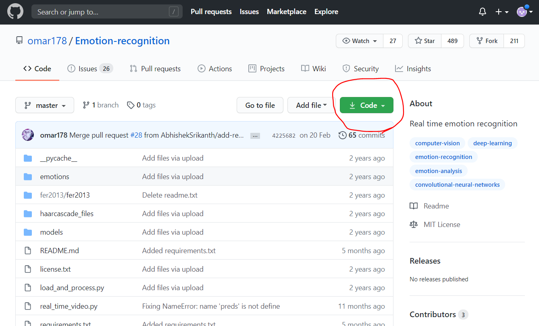Open Pull requests in top navigation
The height and width of the screenshot is (326, 539).
pyautogui.click(x=211, y=12)
